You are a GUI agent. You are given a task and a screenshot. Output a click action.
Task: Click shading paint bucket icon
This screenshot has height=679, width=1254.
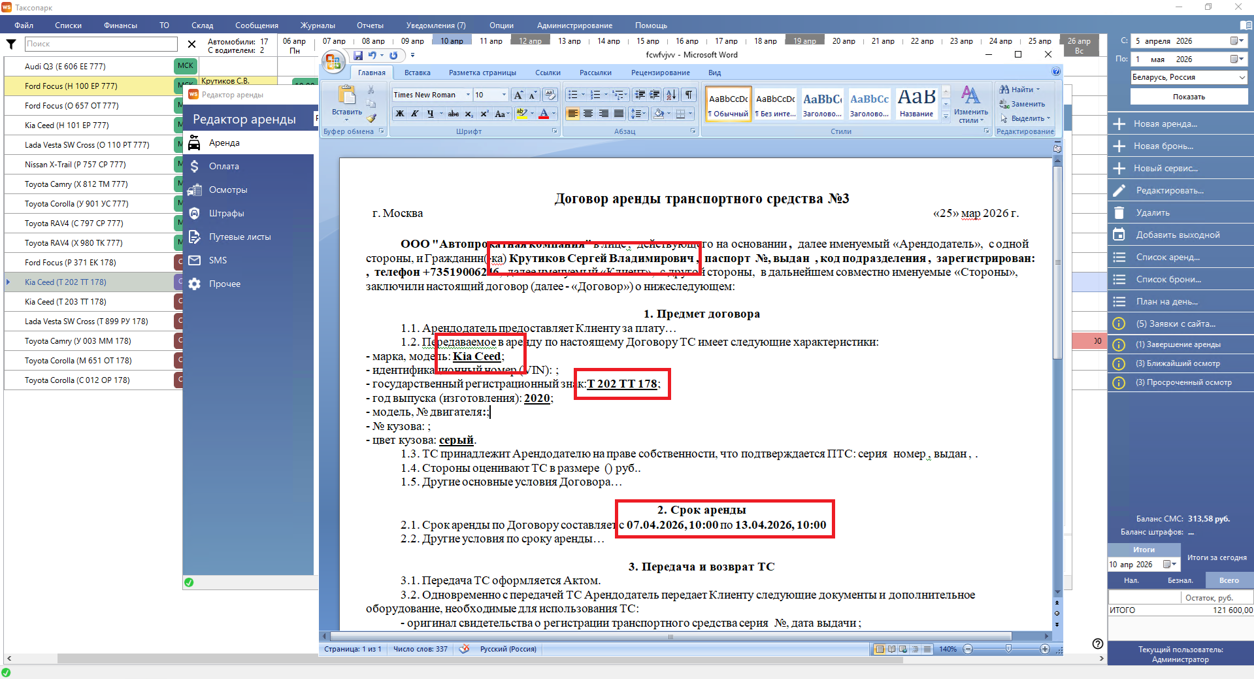[659, 114]
